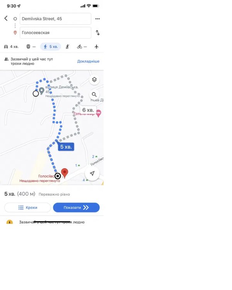Tap the back arrow icon

[x=6, y=18]
